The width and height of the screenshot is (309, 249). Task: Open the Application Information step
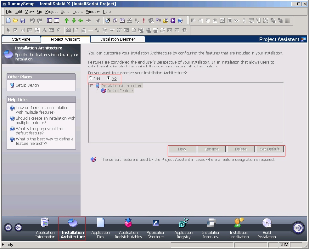coord(45,228)
